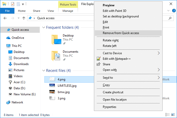Open the blue File tab

tap(7, 11)
